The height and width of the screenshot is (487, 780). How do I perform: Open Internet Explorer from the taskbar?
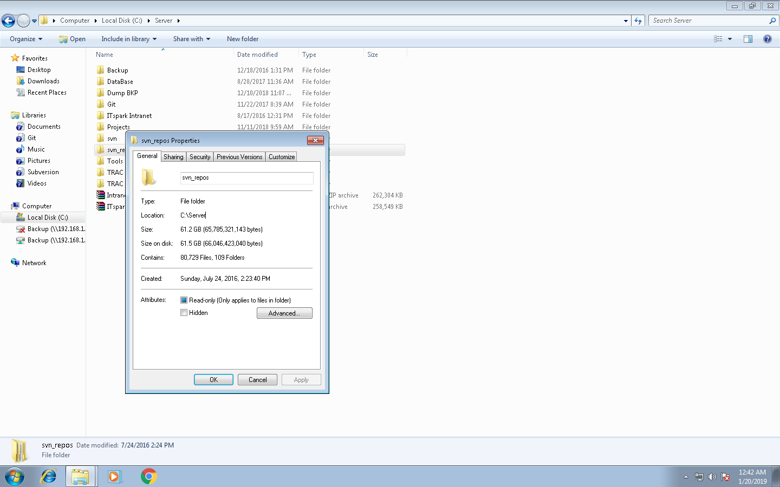pos(49,476)
